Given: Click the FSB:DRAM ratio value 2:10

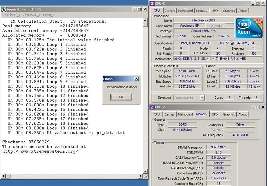Looking at the screenshot, I should pos(219,152).
